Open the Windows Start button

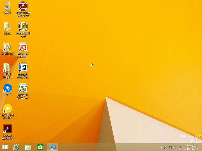point(5,147)
